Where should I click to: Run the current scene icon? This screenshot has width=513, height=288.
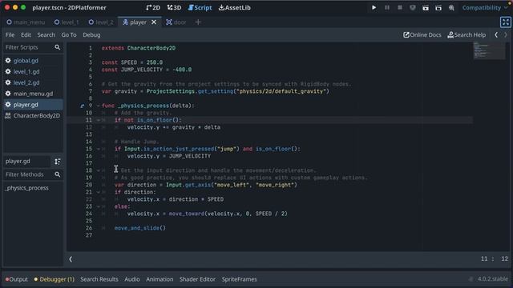click(426, 7)
